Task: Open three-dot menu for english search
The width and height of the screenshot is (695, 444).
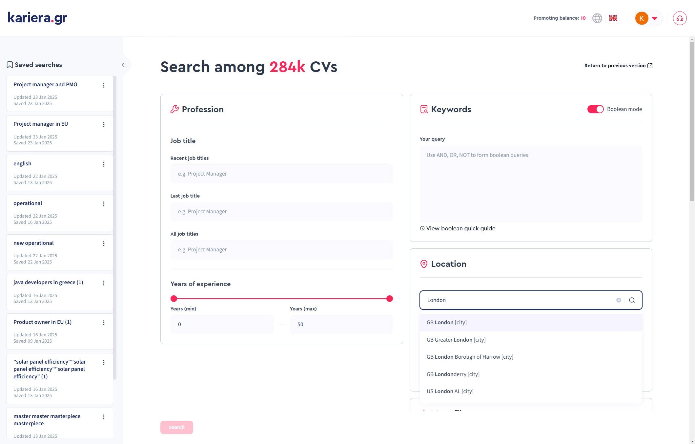Action: coord(104,164)
